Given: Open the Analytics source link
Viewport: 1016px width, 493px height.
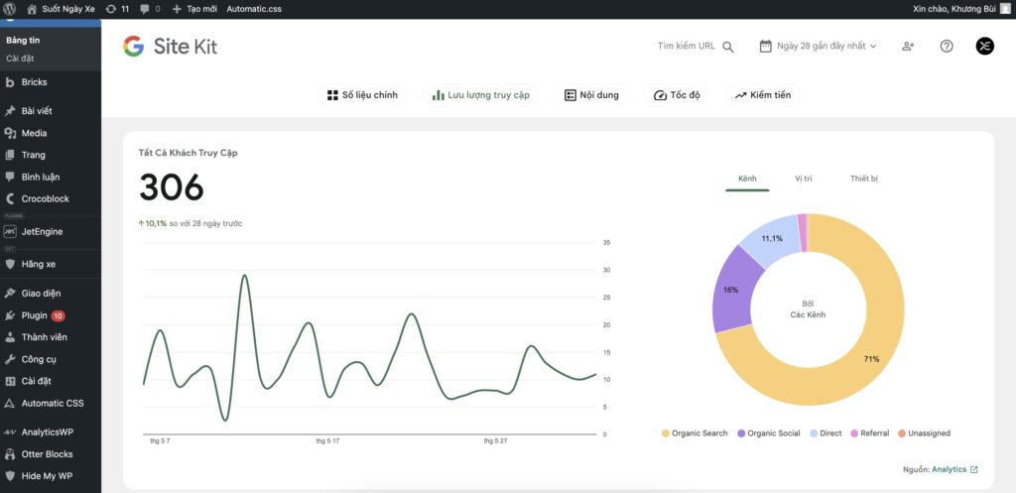Looking at the screenshot, I should tap(954, 469).
